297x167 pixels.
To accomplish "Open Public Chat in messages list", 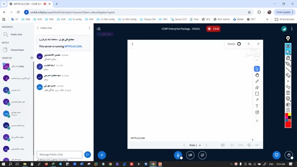I will (x=17, y=34).
